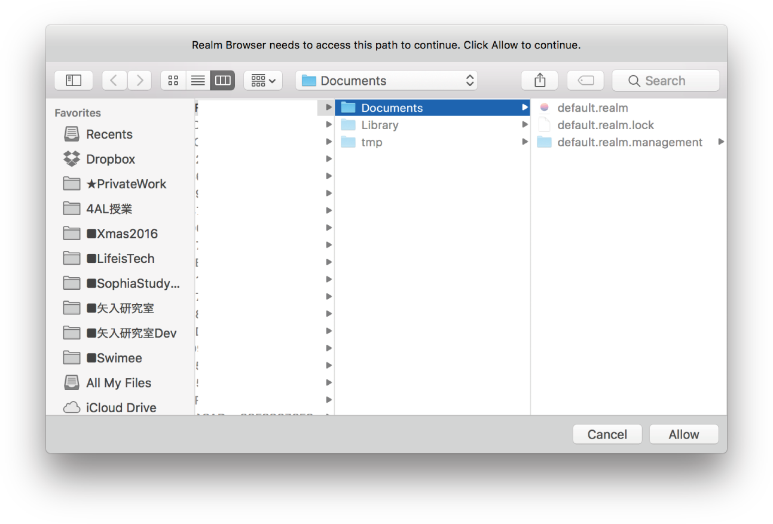The height and width of the screenshot is (524, 773).
Task: Click the ★PrivateWork folder icon
Action: [72, 183]
